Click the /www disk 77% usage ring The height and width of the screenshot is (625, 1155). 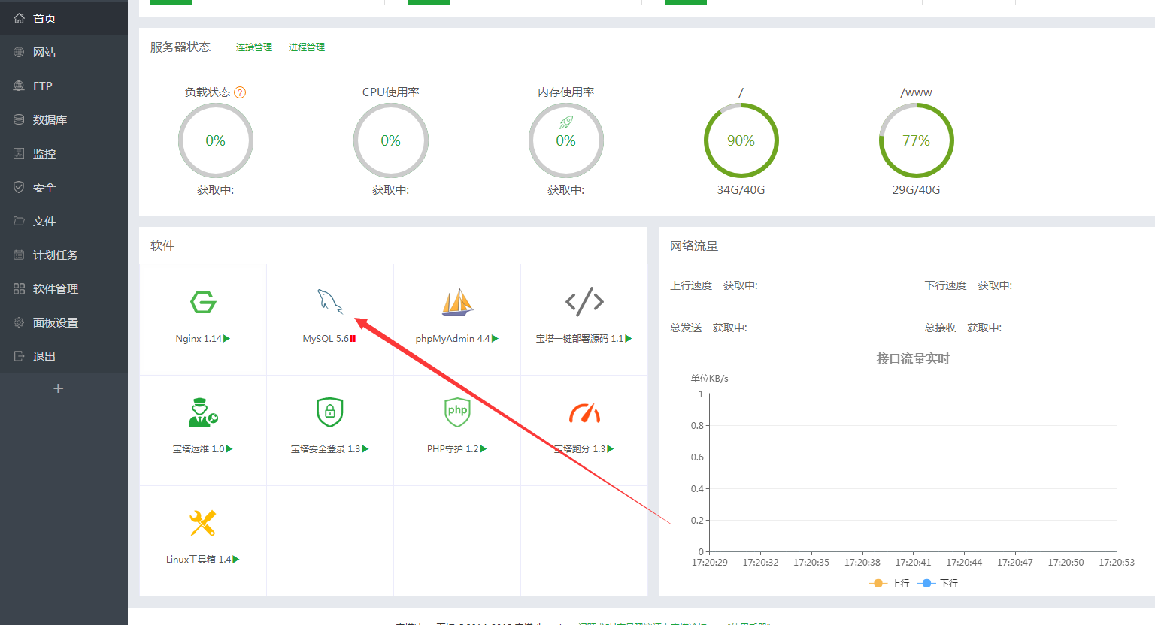pyautogui.click(x=917, y=140)
